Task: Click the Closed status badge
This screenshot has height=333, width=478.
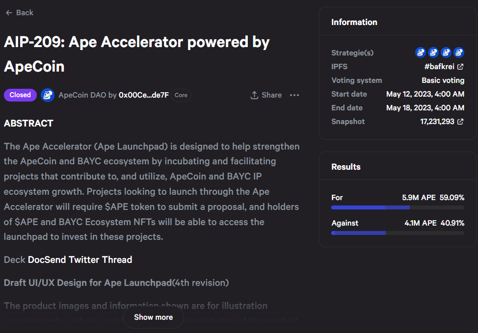Action: coord(20,95)
